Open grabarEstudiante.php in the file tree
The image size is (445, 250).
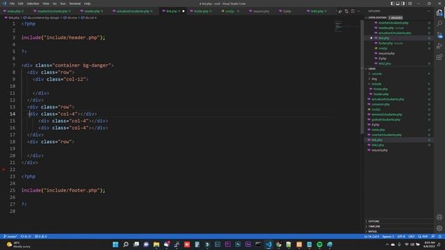click(x=386, y=119)
